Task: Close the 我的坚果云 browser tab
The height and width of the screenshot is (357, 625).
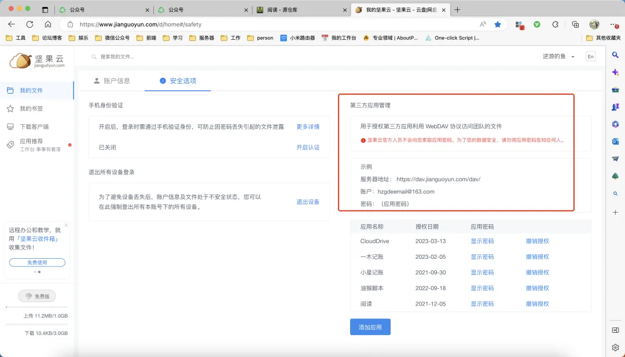Action: point(444,10)
